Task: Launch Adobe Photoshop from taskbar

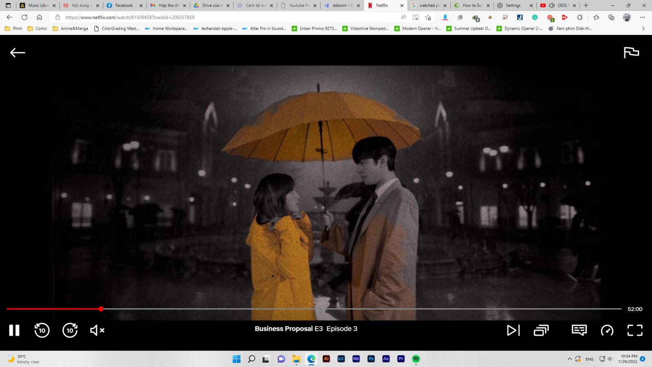Action: pyautogui.click(x=371, y=359)
